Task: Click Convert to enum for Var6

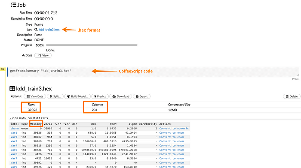Action: pyautogui.click(x=172, y=154)
